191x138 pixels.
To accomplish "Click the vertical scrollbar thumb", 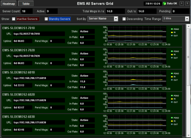I will 188,57.
